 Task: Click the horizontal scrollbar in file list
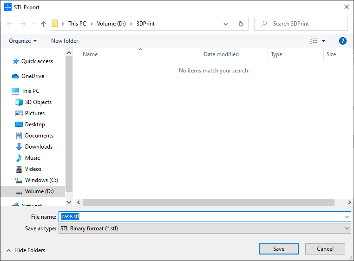tap(208, 202)
